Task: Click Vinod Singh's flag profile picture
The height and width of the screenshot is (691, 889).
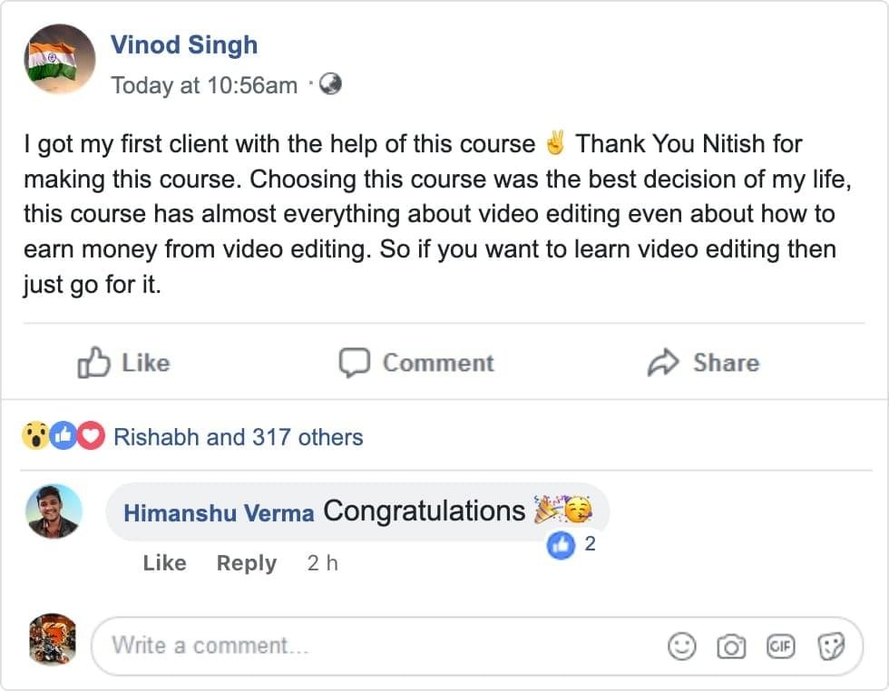Action: [60, 59]
